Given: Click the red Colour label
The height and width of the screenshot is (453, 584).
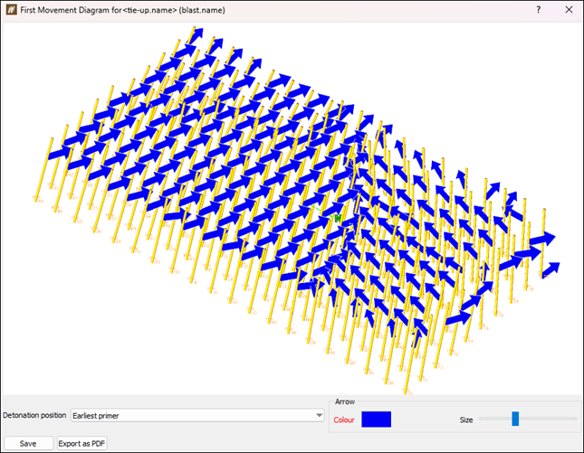Looking at the screenshot, I should pos(344,420).
